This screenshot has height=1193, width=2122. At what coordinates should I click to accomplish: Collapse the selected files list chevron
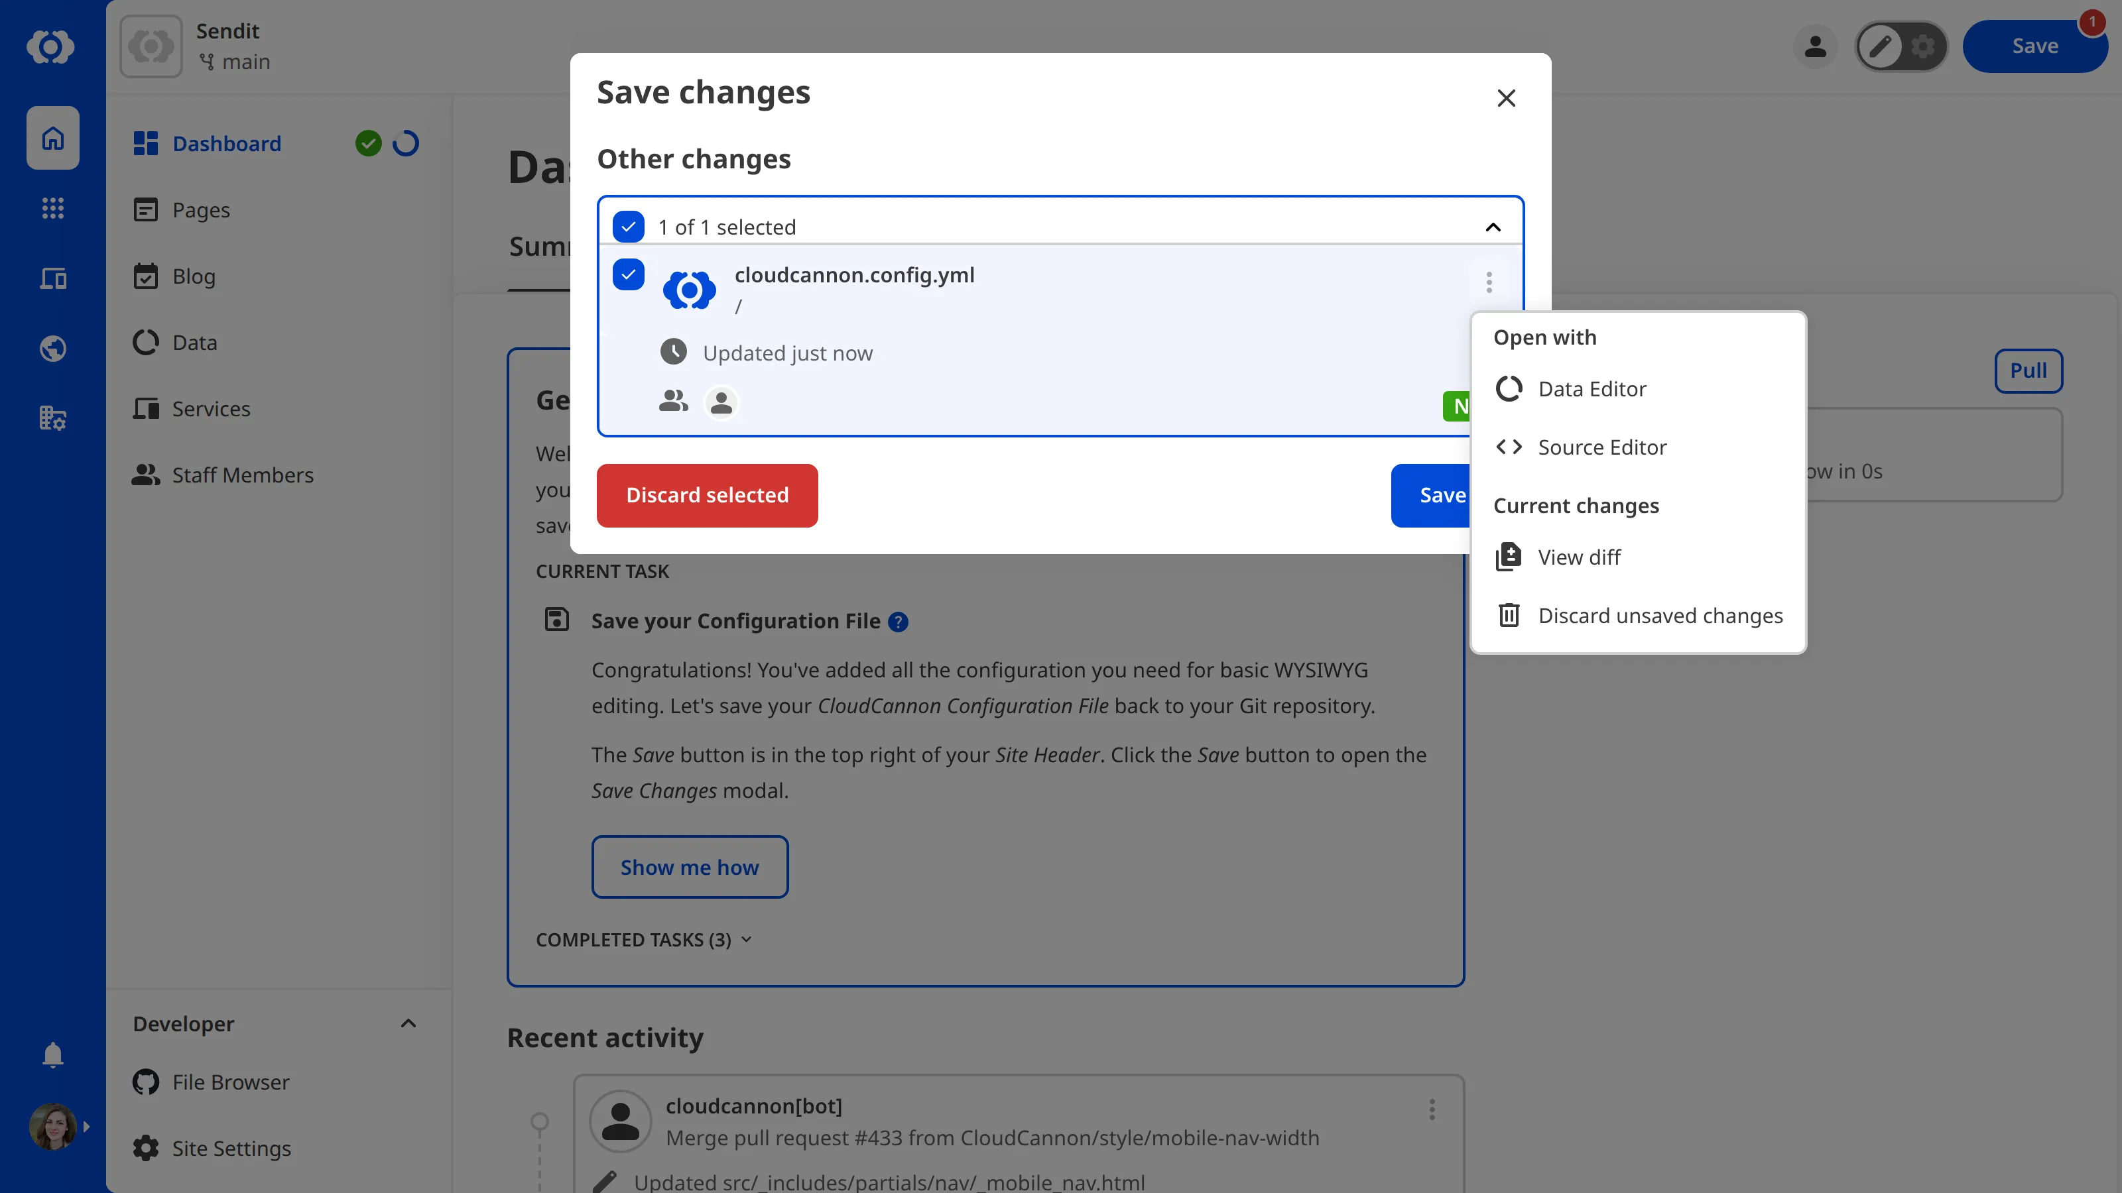[1493, 227]
